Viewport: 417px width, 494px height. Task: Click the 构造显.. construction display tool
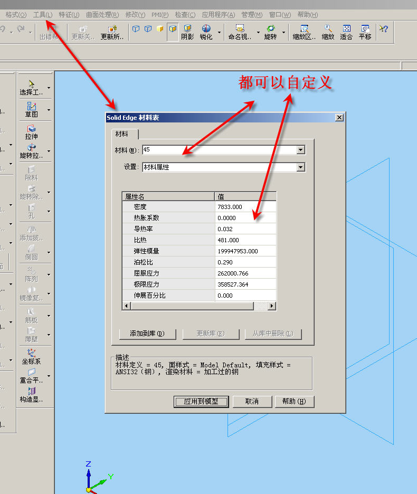click(31, 395)
